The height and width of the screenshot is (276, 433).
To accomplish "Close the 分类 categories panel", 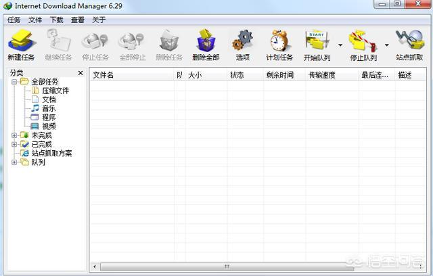I will coord(81,73).
